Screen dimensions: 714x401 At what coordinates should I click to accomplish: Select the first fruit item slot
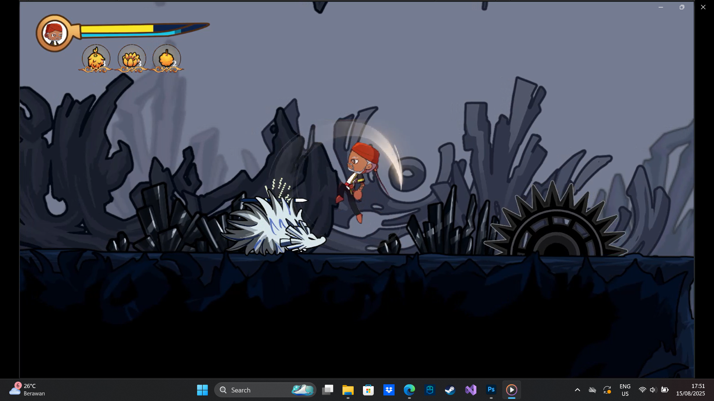click(x=96, y=59)
